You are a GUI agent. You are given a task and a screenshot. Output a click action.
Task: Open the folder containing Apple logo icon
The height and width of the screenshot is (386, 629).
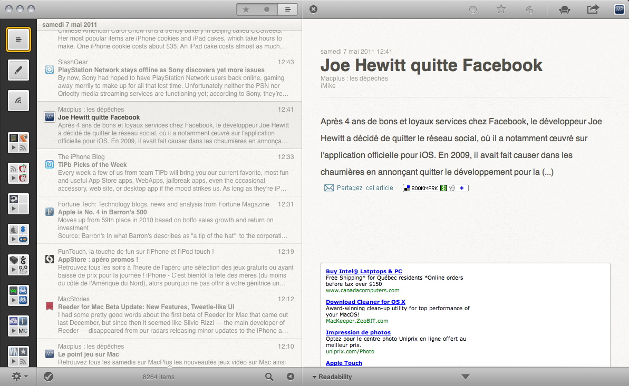coord(18,234)
